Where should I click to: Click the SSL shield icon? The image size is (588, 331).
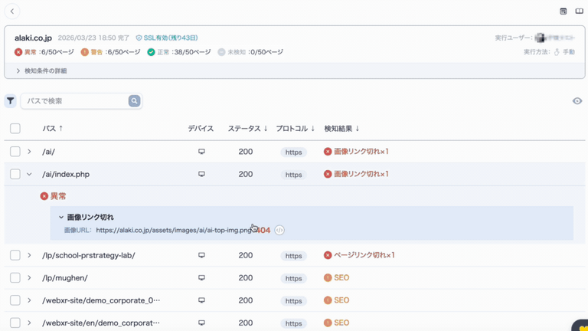[139, 38]
